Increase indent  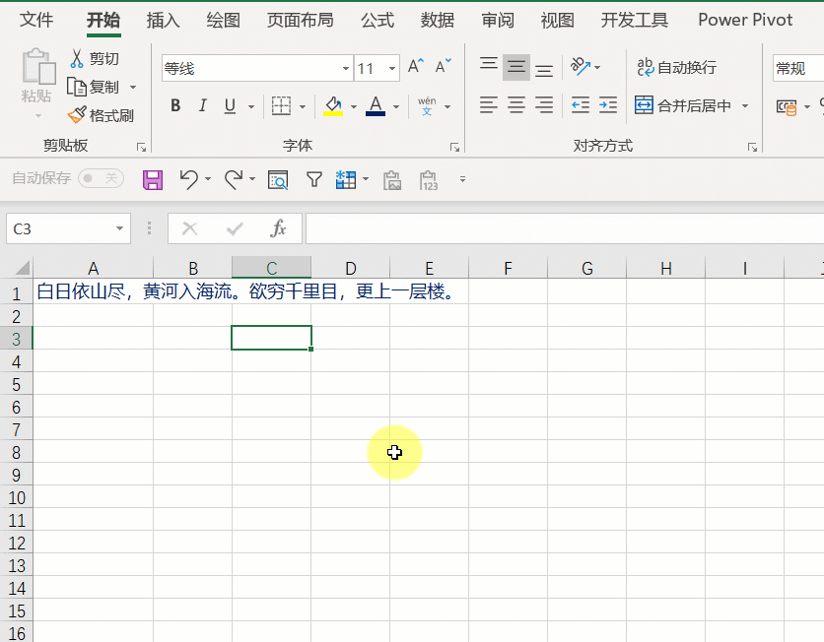608,105
